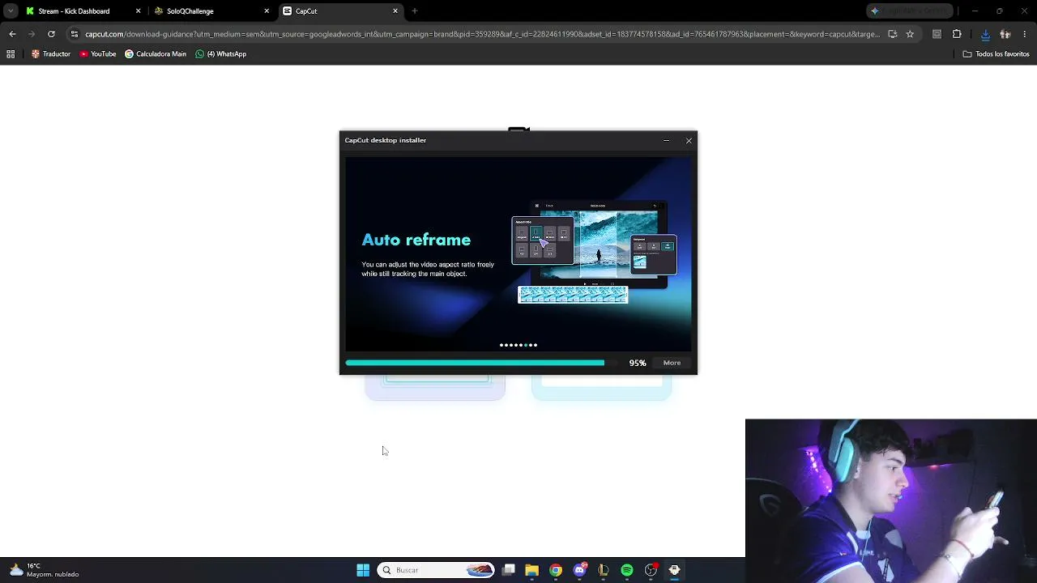Open the media control toolbar icon

click(x=937, y=34)
